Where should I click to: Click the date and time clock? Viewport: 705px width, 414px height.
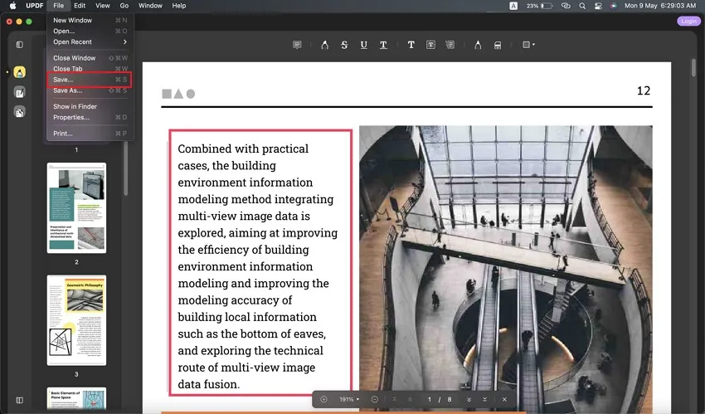point(660,6)
